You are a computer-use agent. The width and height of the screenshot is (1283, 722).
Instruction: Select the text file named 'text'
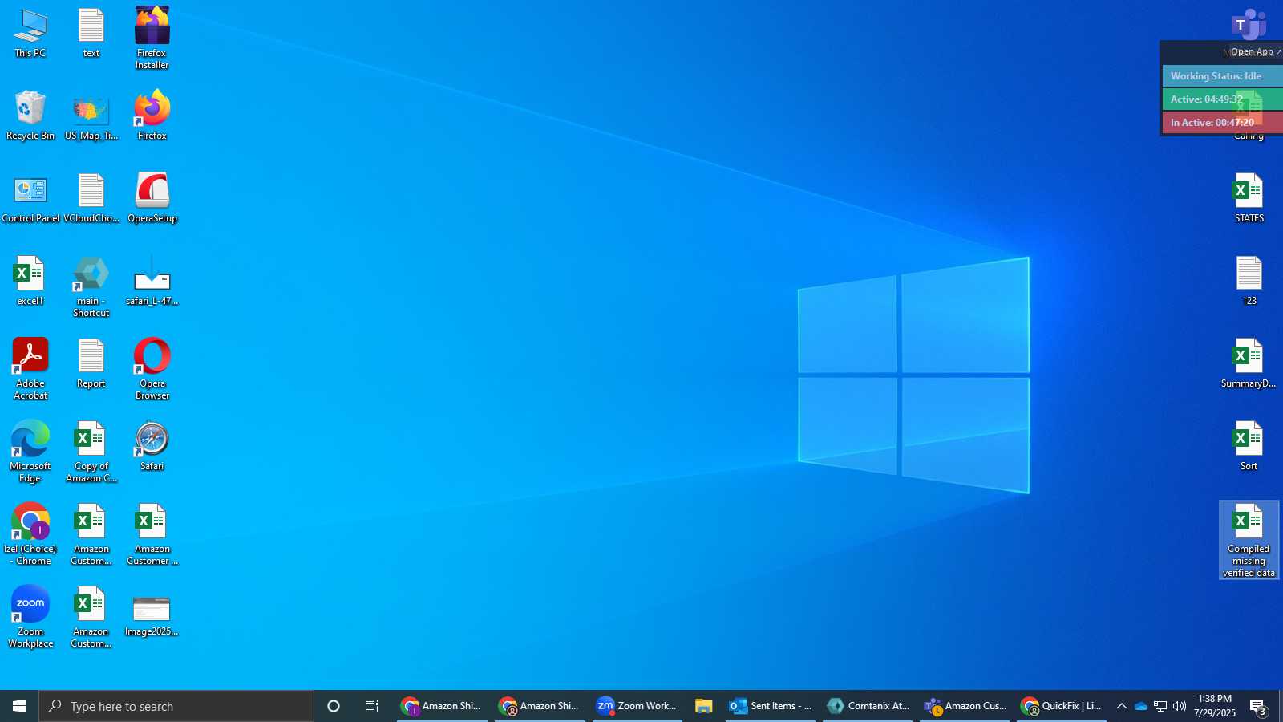point(91,34)
